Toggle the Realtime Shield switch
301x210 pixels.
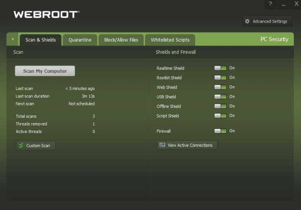click(x=220, y=68)
